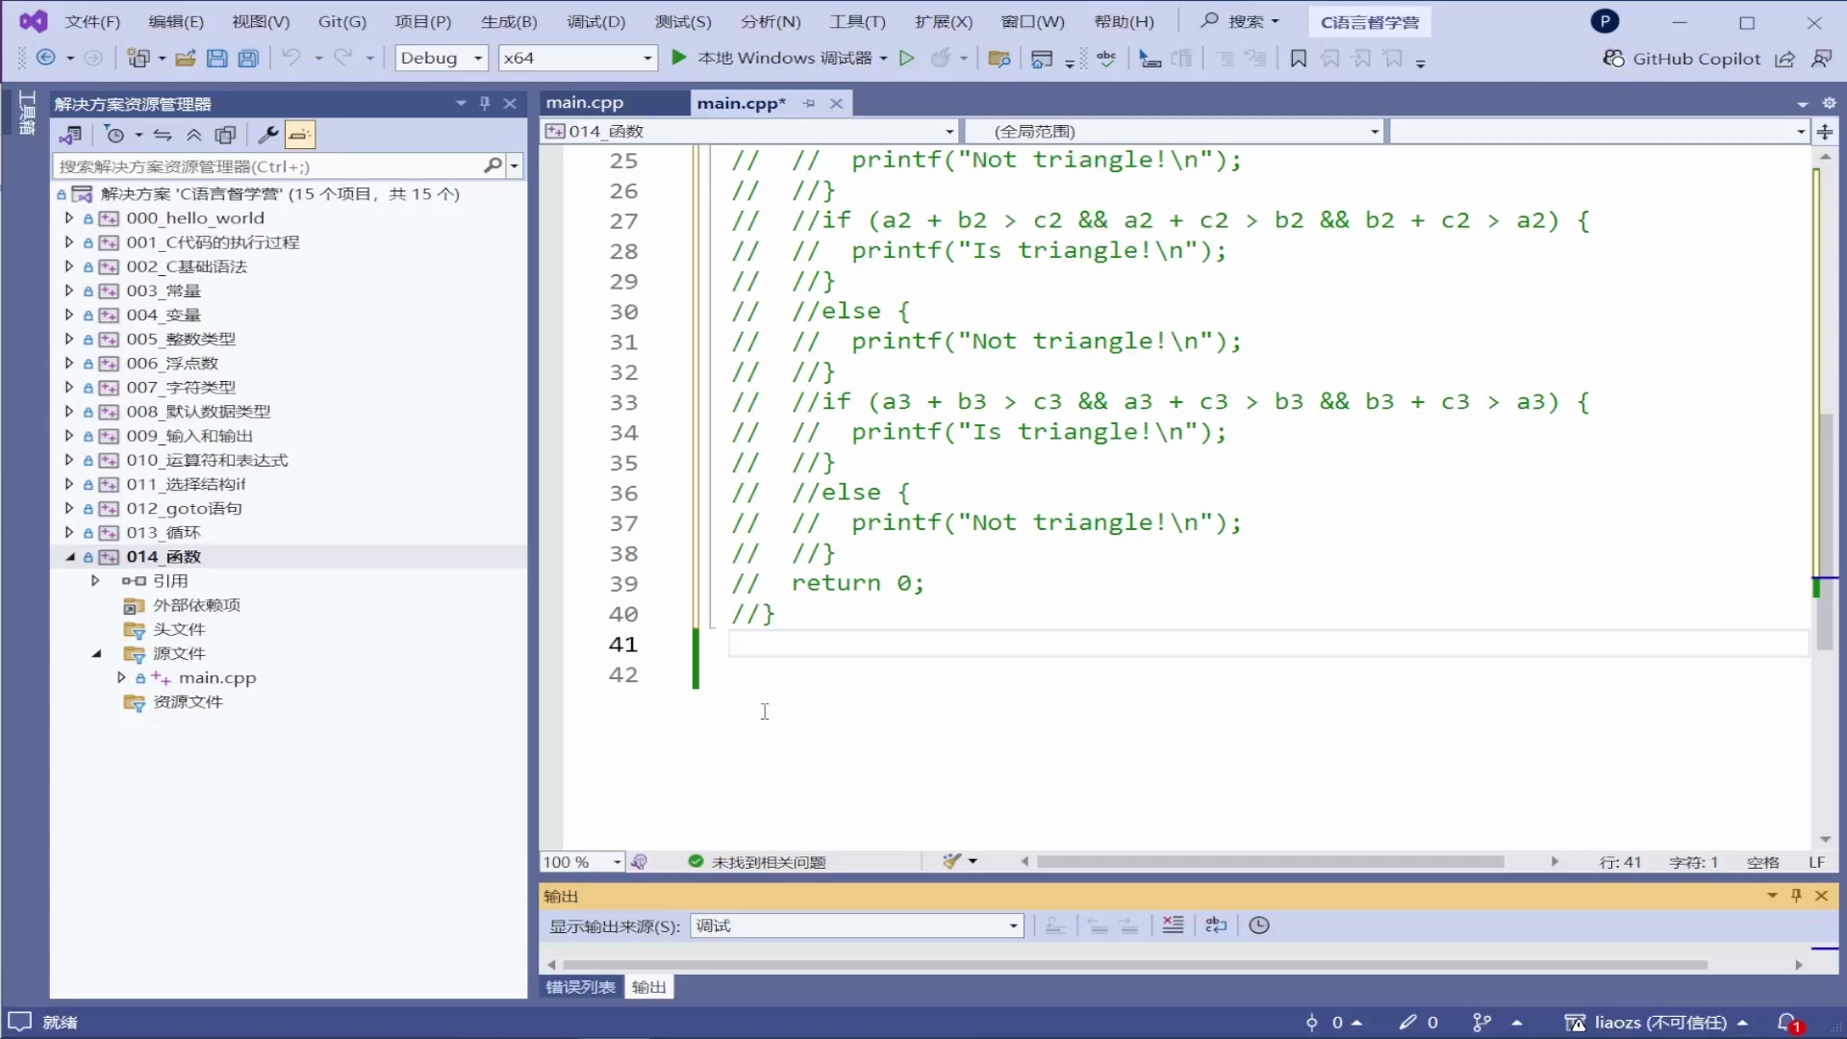Start debugging with the green play arrow
Screen dimensions: 1847x1039
tap(678, 59)
